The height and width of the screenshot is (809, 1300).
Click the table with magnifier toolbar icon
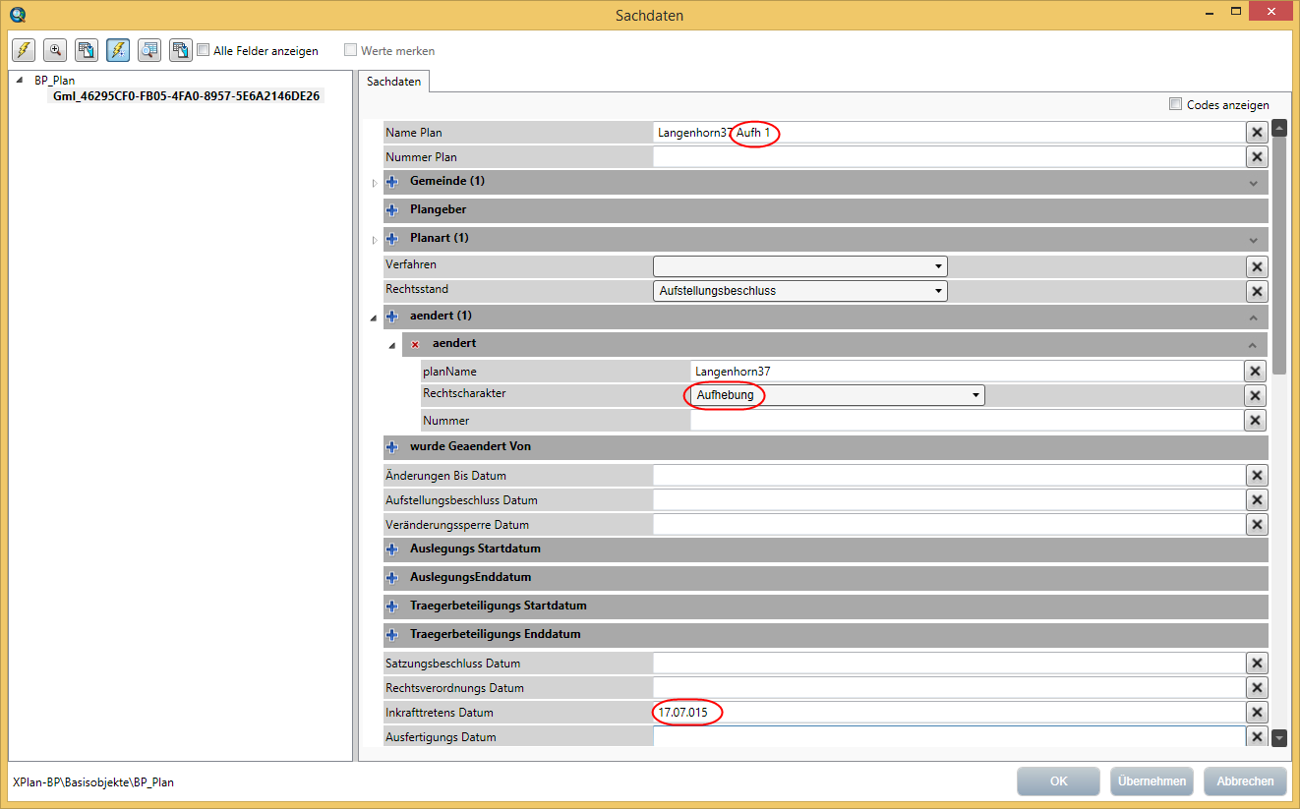click(x=149, y=50)
